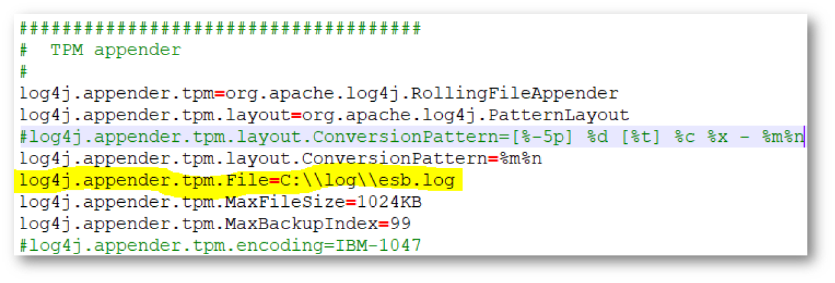Click the 'MaxFileSize' property name

(287, 202)
